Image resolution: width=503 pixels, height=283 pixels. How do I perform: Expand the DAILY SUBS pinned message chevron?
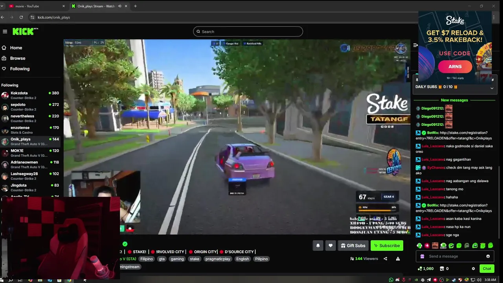pyautogui.click(x=492, y=88)
